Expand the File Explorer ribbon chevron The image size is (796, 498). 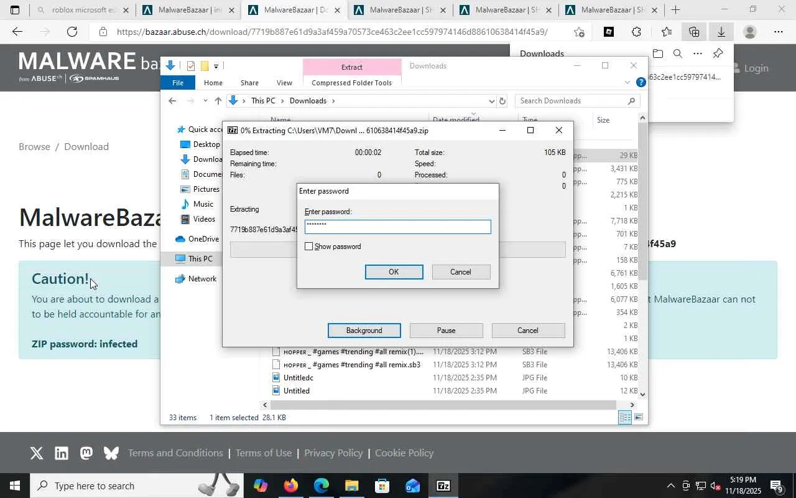coord(627,82)
